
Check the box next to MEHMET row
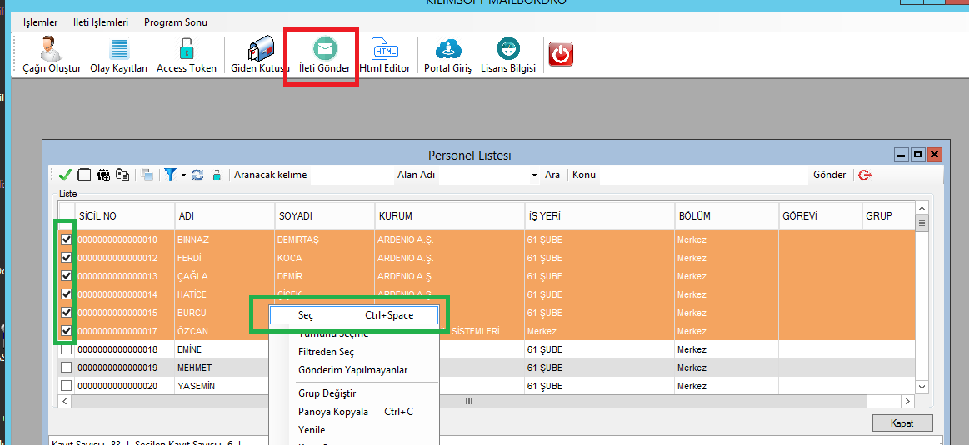[x=66, y=368]
